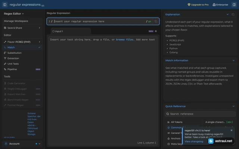Viewport: 239px width, 149px height.
Task: Click the browse files link
Action: tap(124, 39)
